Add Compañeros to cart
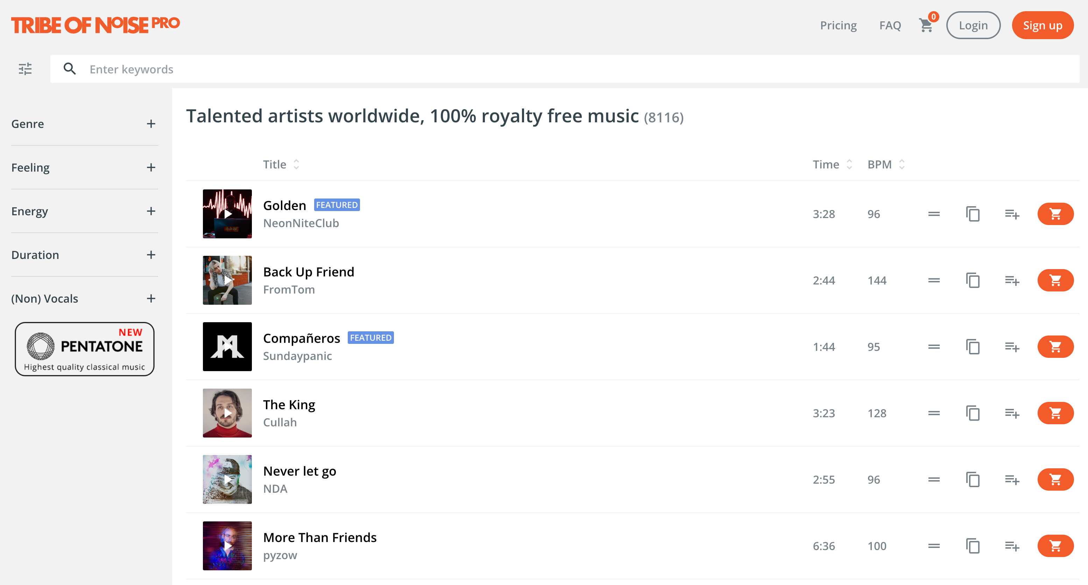The height and width of the screenshot is (585, 1088). tap(1055, 347)
